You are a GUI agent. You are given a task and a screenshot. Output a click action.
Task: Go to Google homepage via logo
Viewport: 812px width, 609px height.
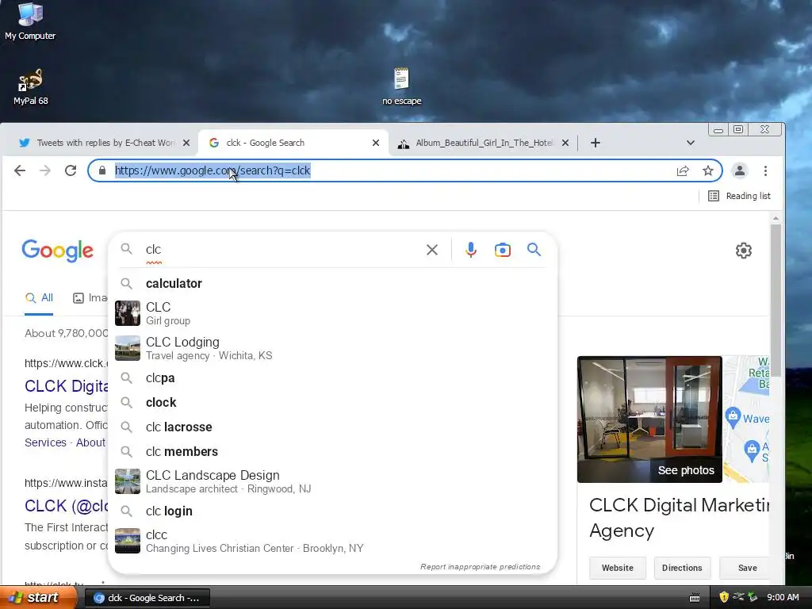coord(57,251)
